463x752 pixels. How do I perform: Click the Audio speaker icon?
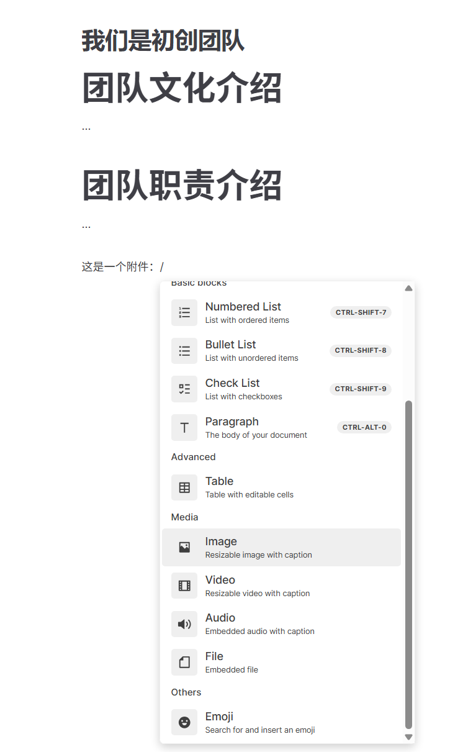click(x=184, y=624)
